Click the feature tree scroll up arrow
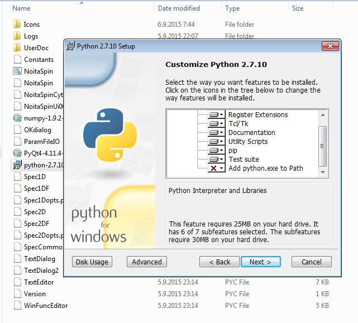 click(x=323, y=115)
